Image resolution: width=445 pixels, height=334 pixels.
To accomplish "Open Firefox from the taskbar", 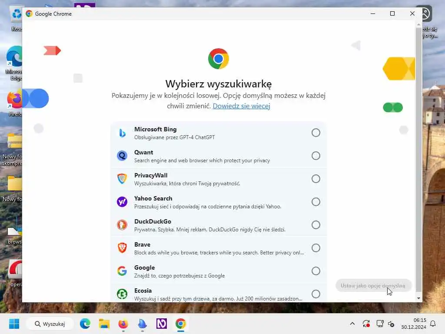I will (x=123, y=324).
